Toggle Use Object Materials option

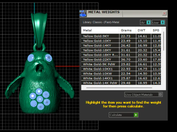pyautogui.click(x=143, y=95)
